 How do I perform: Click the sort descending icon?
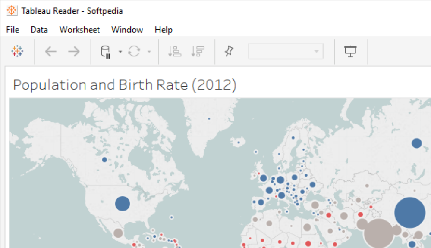coord(198,51)
